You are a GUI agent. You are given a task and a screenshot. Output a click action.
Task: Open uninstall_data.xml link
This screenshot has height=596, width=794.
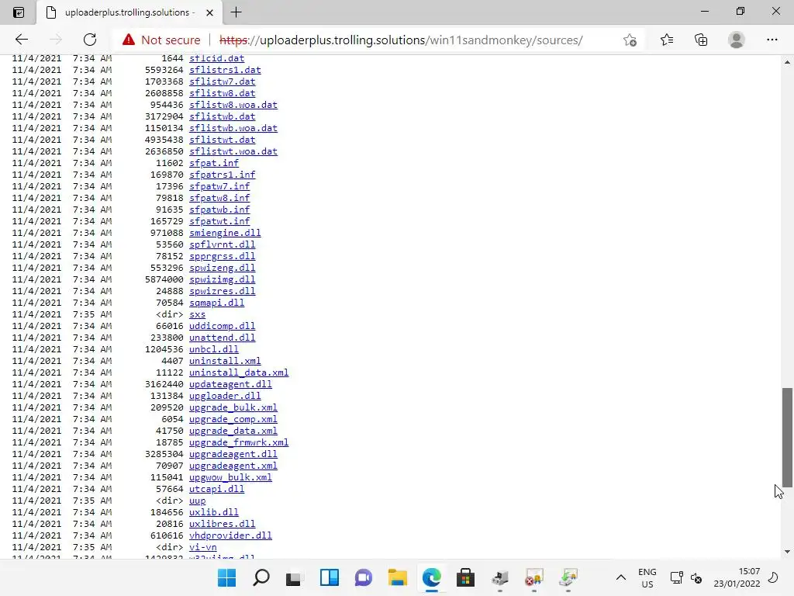pyautogui.click(x=239, y=373)
